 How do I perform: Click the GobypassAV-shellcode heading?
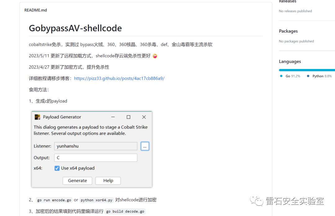[x=75, y=28]
